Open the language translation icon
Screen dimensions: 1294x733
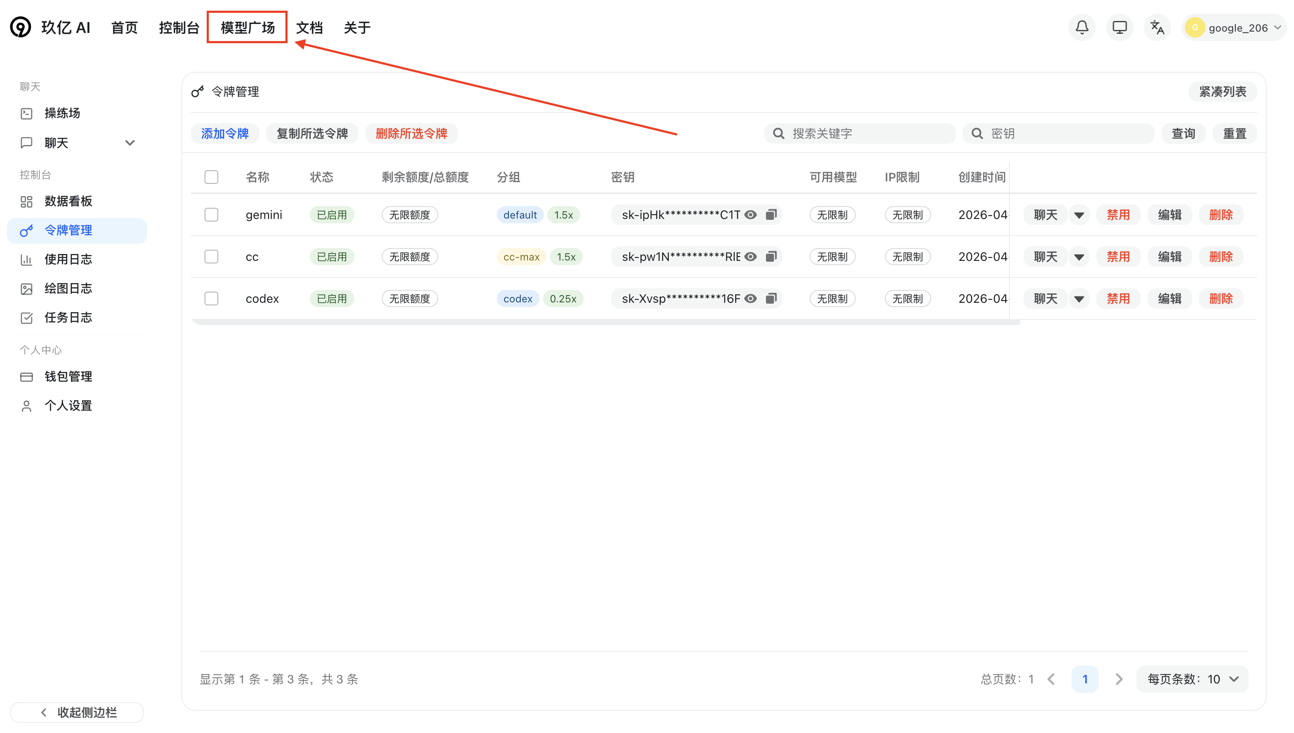(x=1157, y=27)
